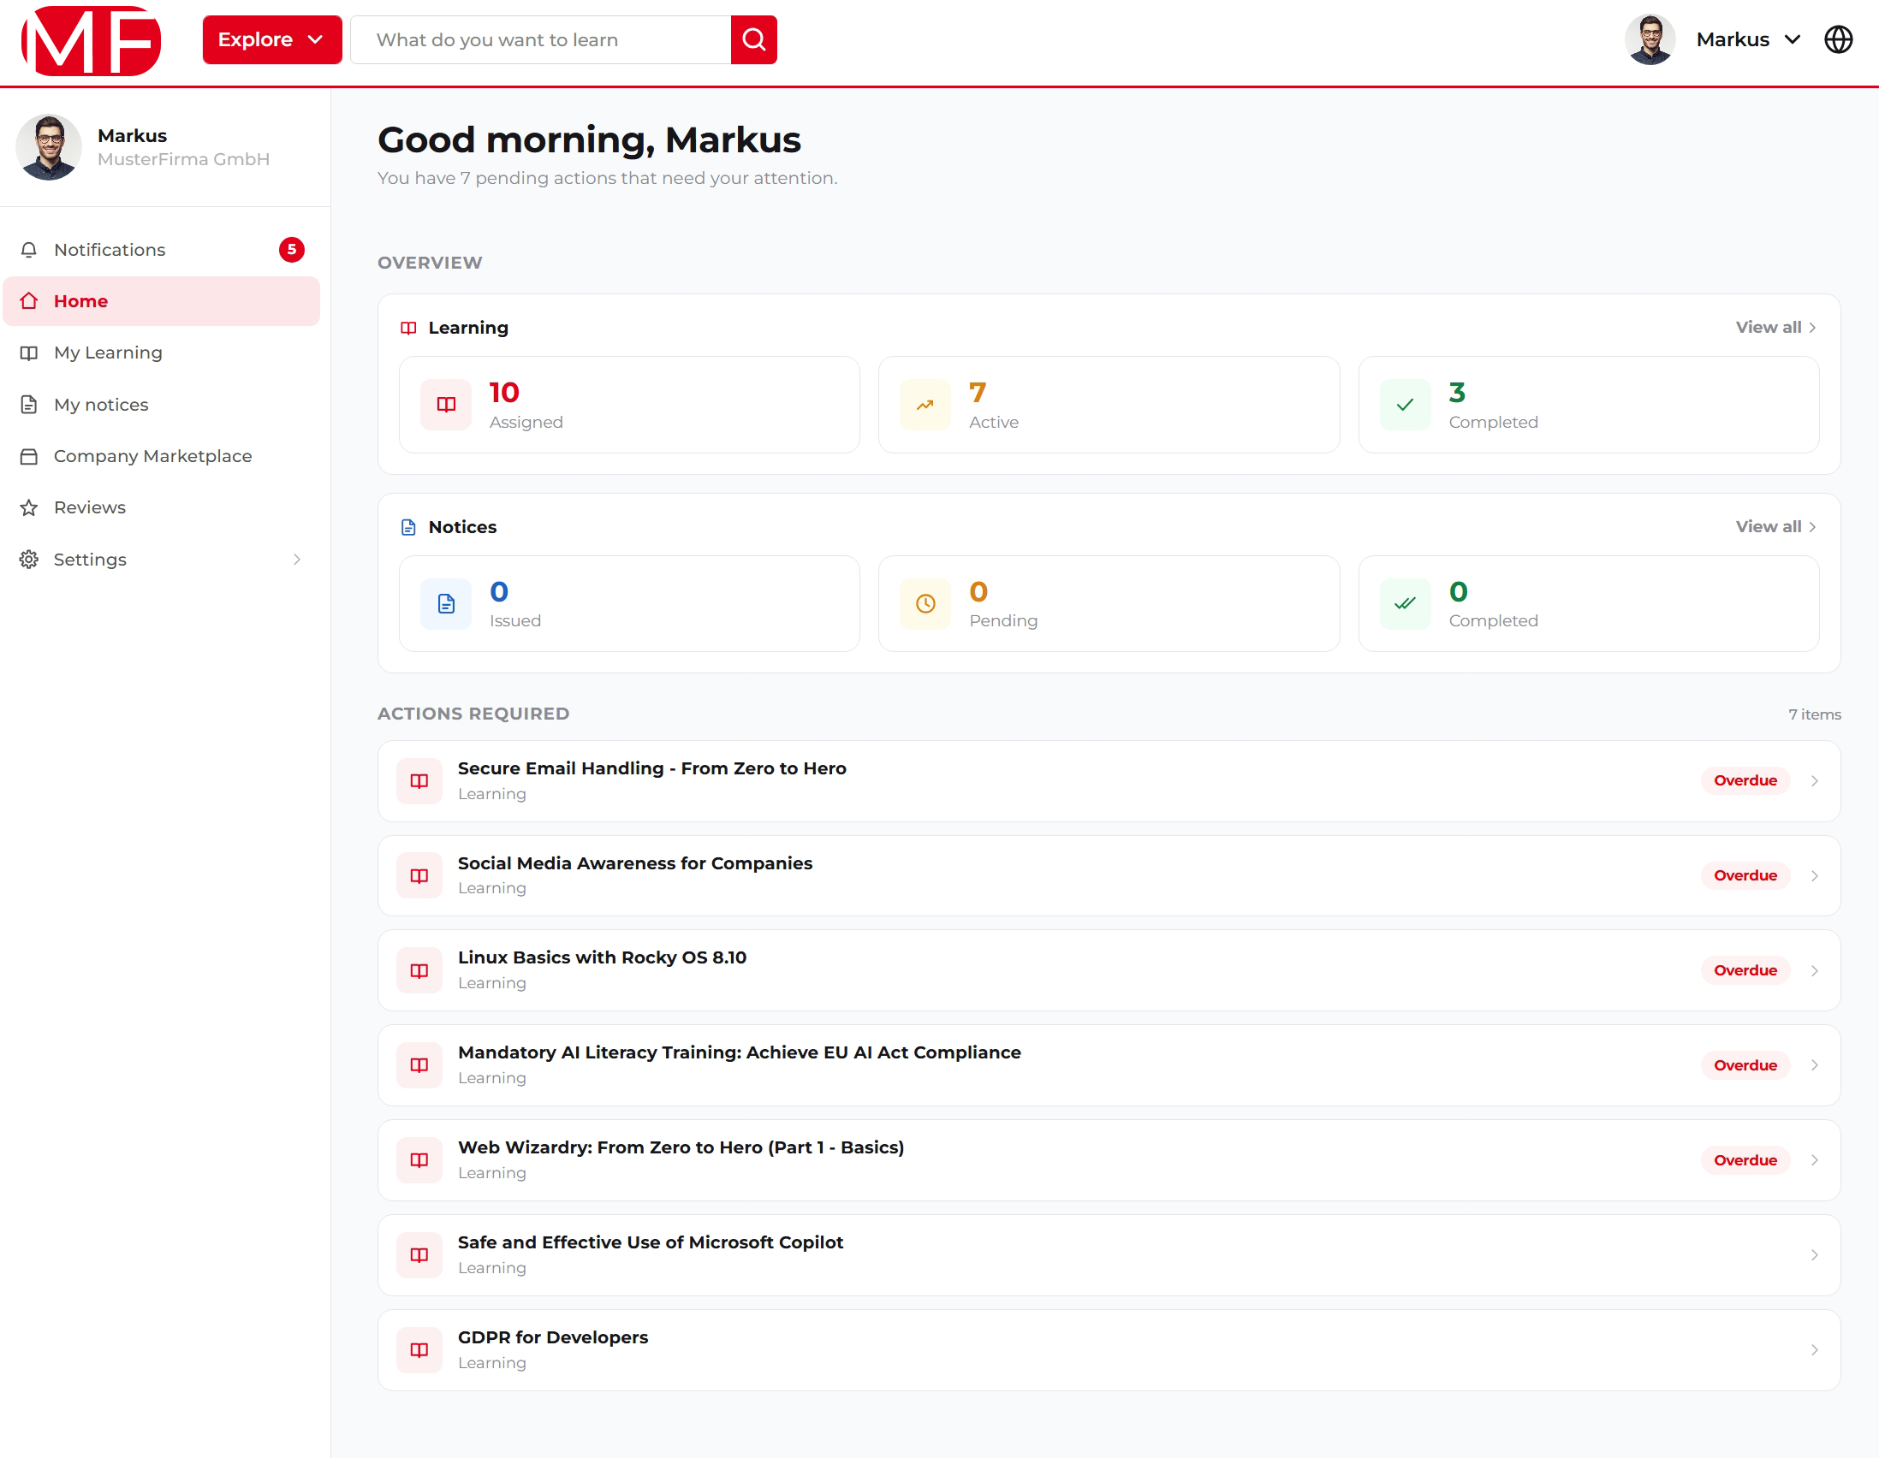Viewport: 1879px width, 1458px height.
Task: Click the 7 items count text
Action: [1814, 714]
